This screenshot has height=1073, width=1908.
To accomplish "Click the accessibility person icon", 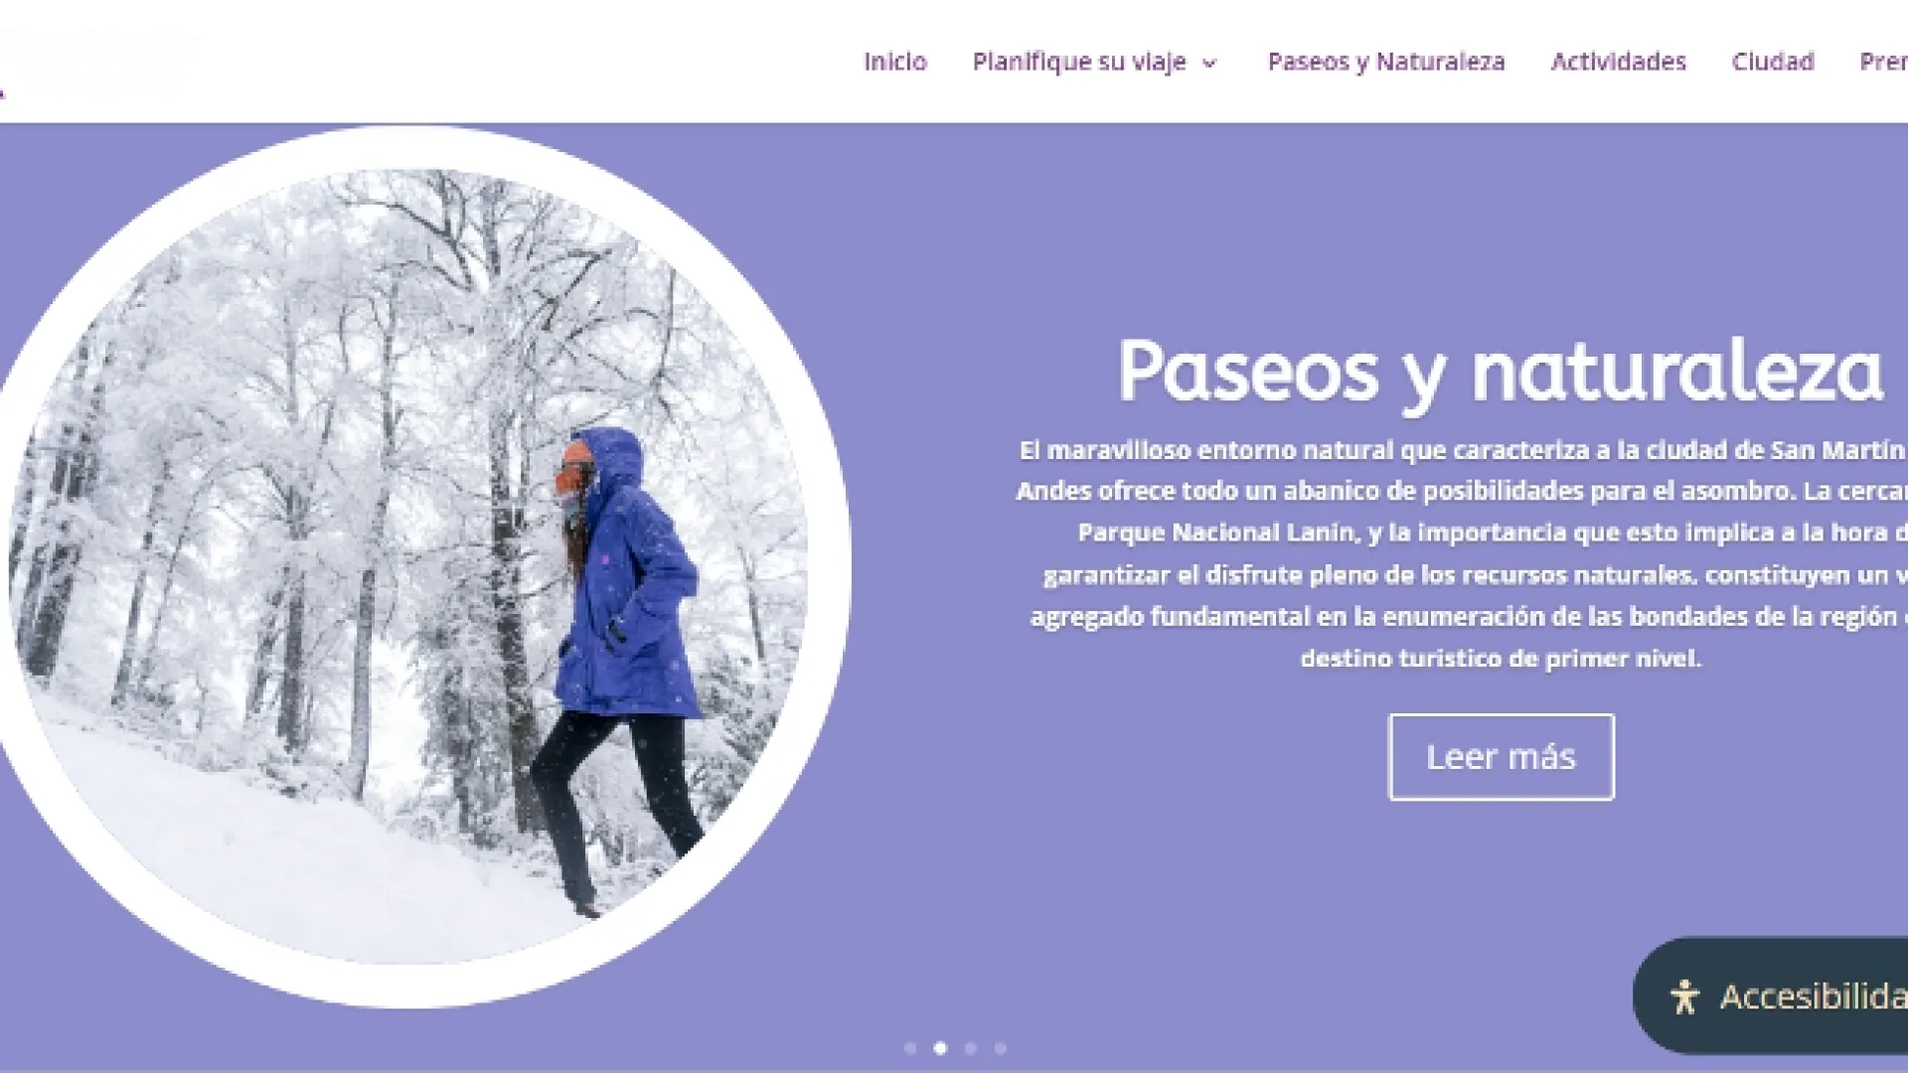I will pos(1684,996).
